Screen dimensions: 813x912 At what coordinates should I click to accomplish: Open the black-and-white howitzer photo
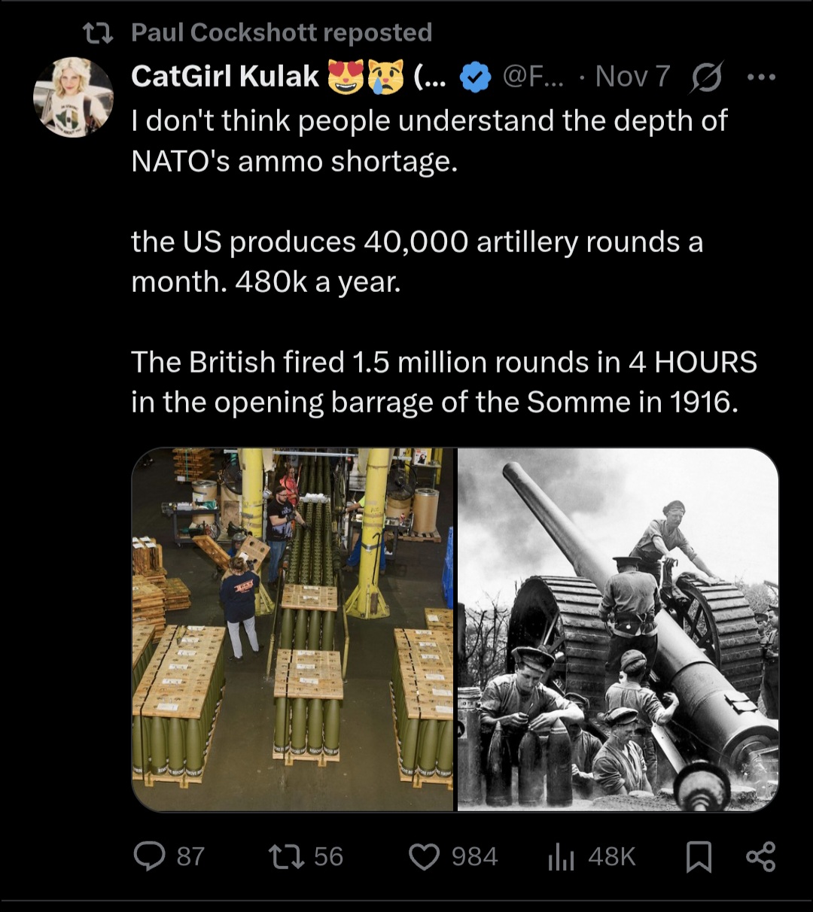[618, 629]
